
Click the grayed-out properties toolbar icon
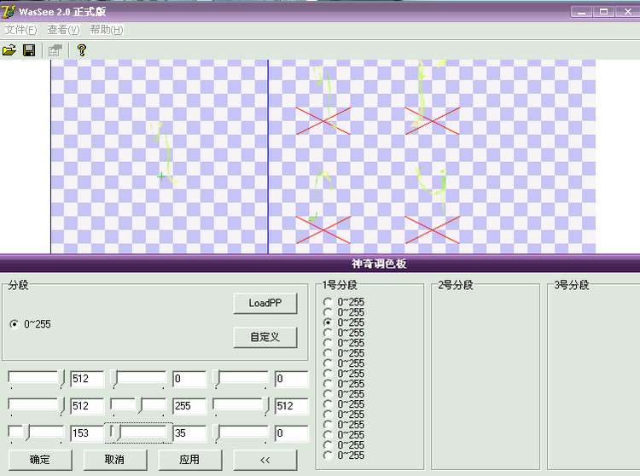55,50
